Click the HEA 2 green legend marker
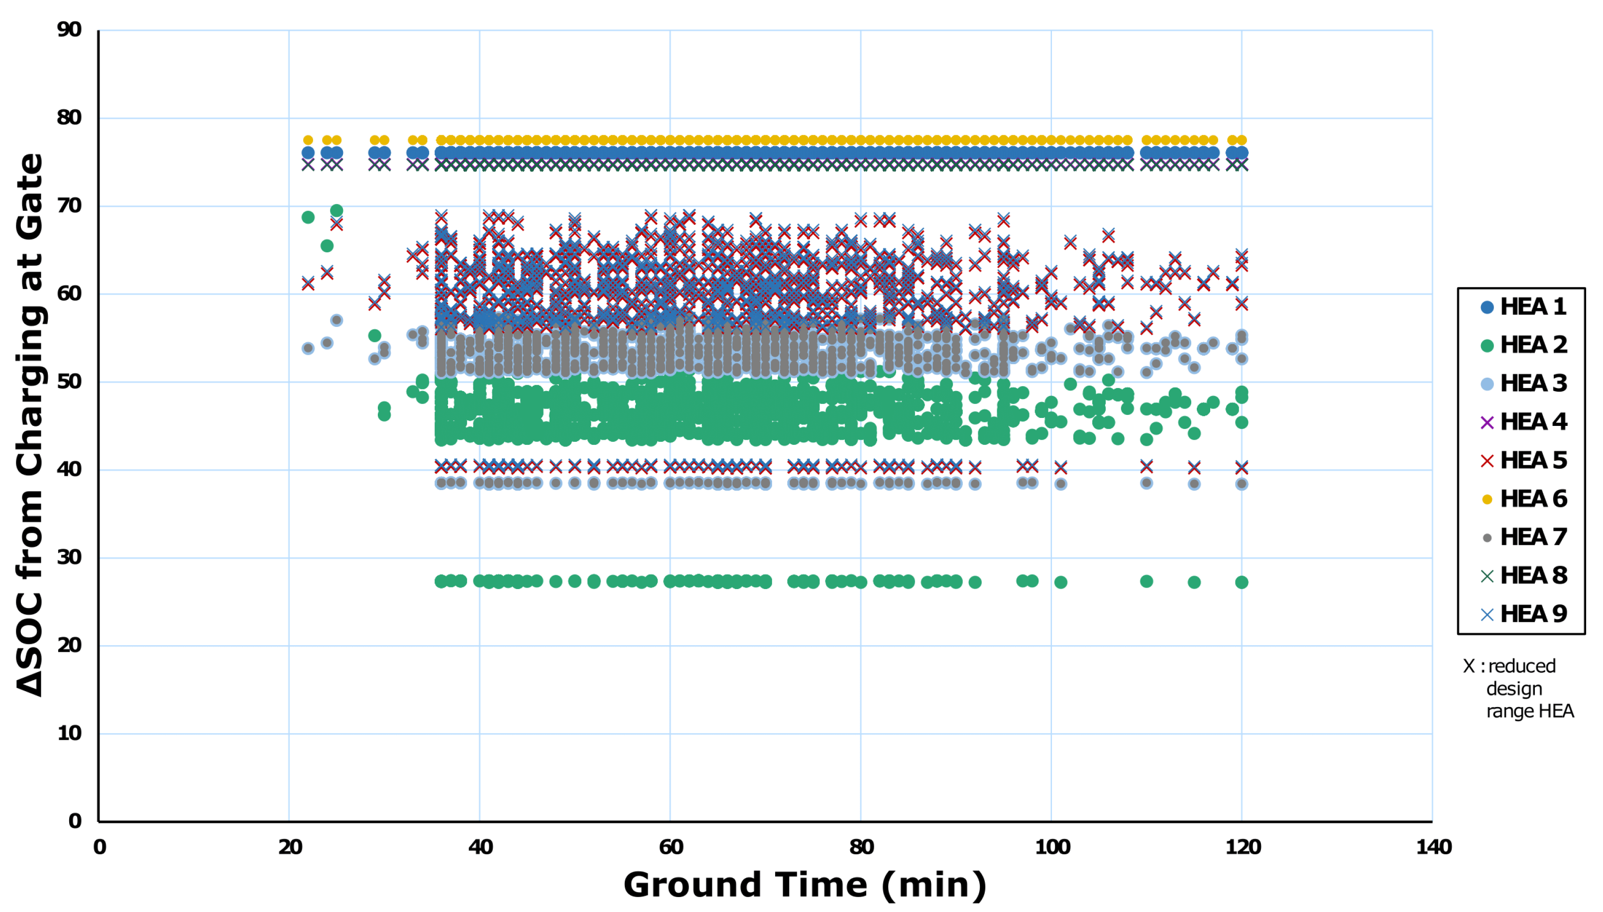Screen dimensions: 1603x912 click(x=1487, y=346)
